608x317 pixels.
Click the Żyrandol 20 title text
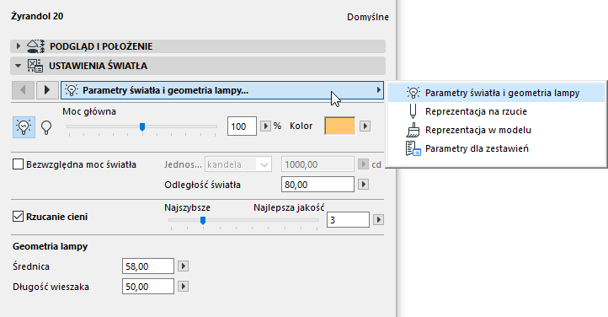tap(37, 16)
